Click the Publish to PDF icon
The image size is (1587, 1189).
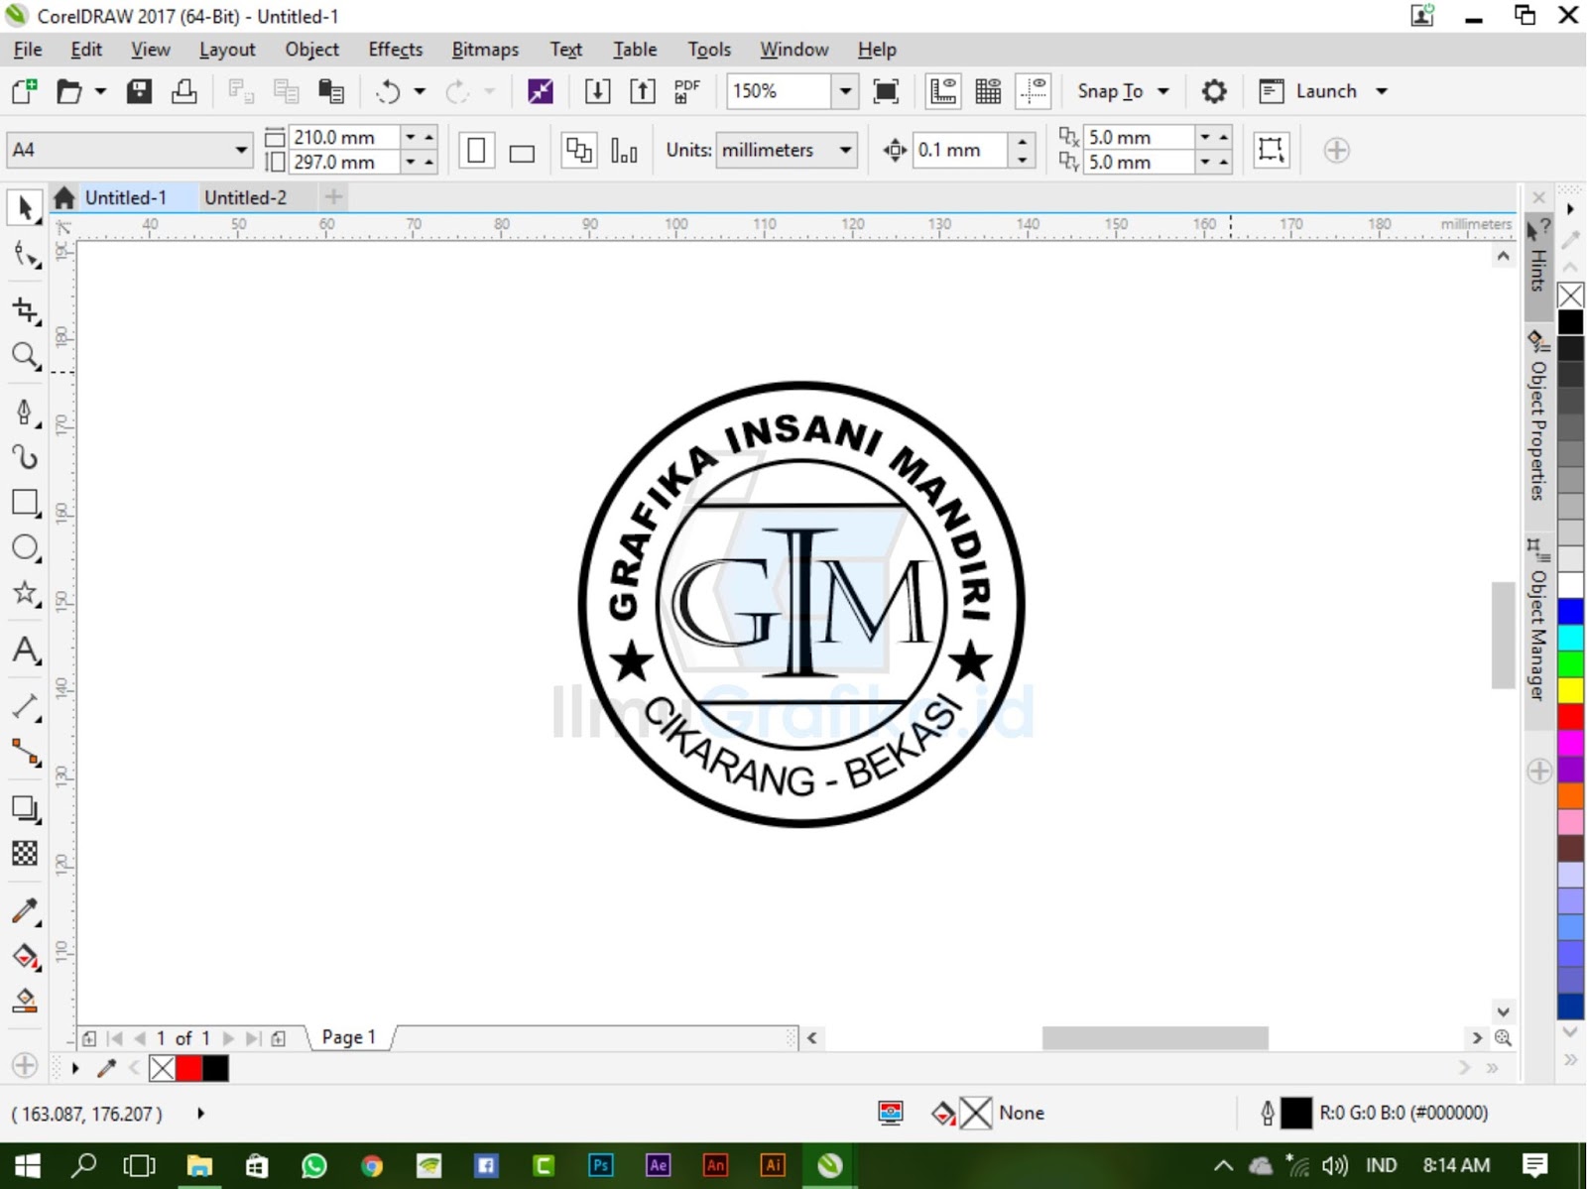(x=686, y=90)
